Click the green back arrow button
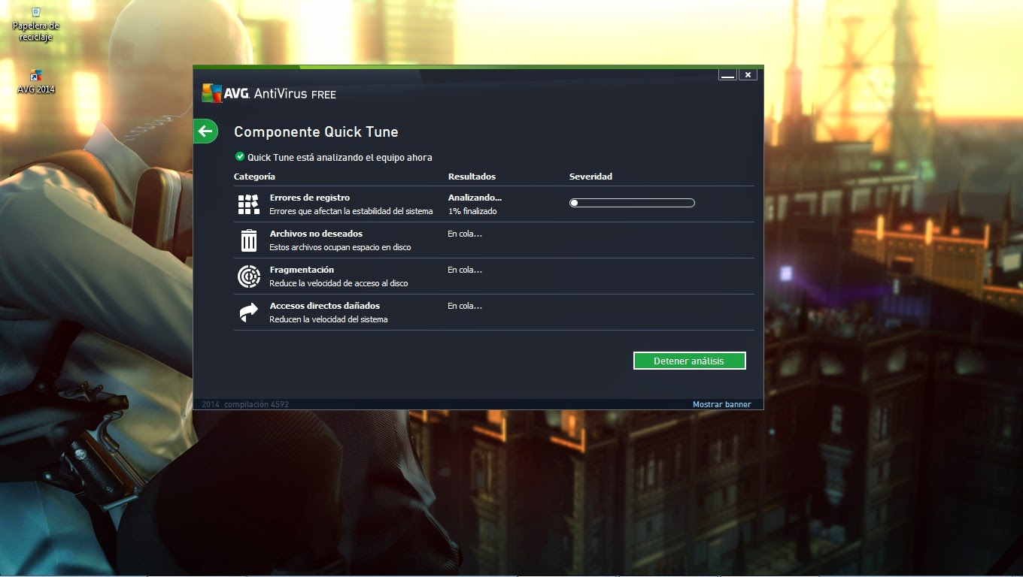The width and height of the screenshot is (1023, 577). click(x=205, y=131)
